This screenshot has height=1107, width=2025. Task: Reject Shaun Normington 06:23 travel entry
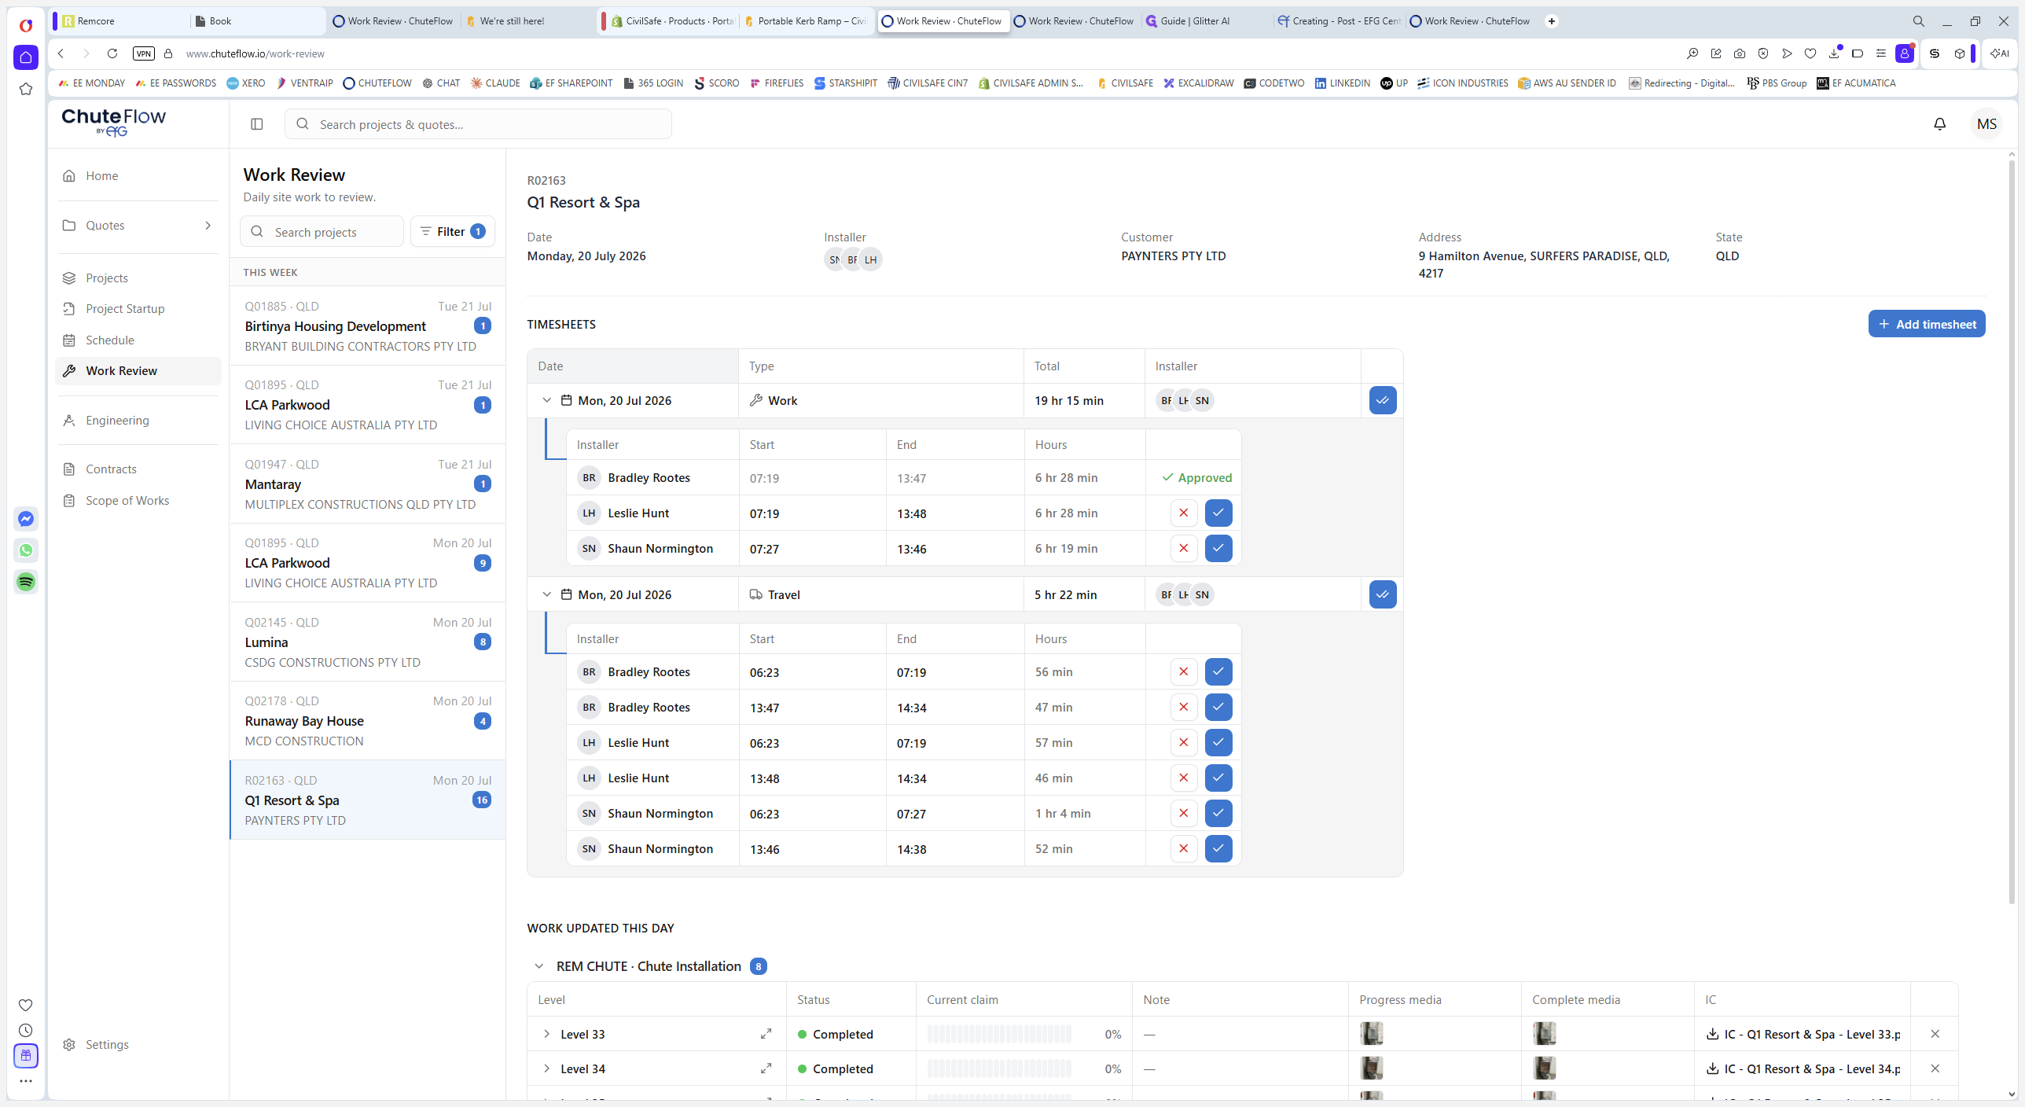tap(1183, 813)
